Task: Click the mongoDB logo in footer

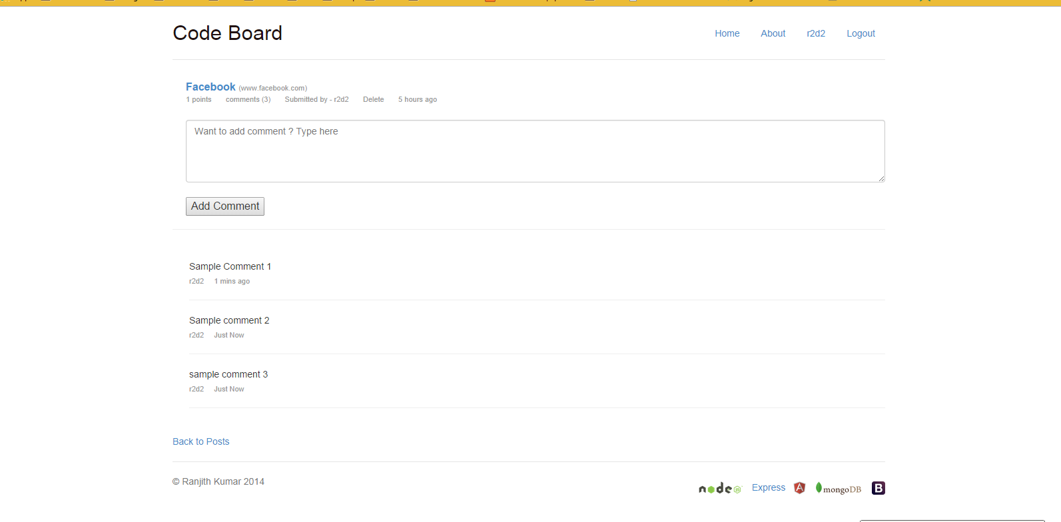Action: point(839,489)
